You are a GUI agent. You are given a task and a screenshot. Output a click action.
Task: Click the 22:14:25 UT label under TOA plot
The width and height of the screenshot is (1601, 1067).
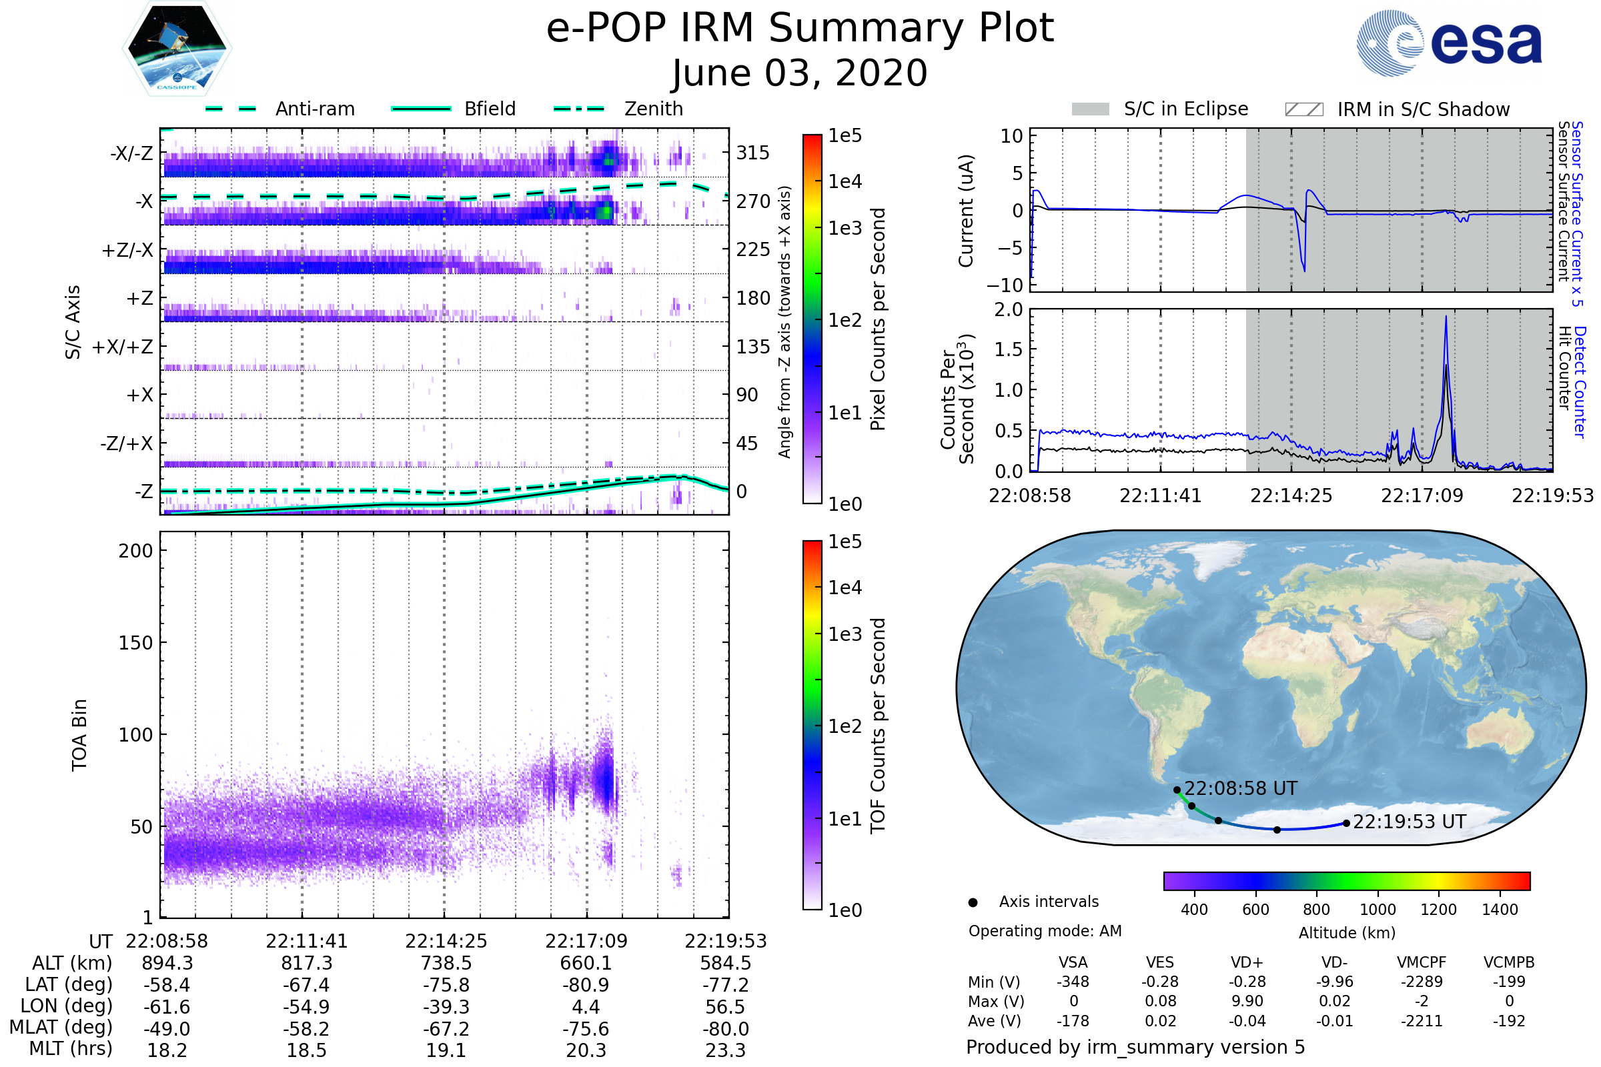(446, 941)
